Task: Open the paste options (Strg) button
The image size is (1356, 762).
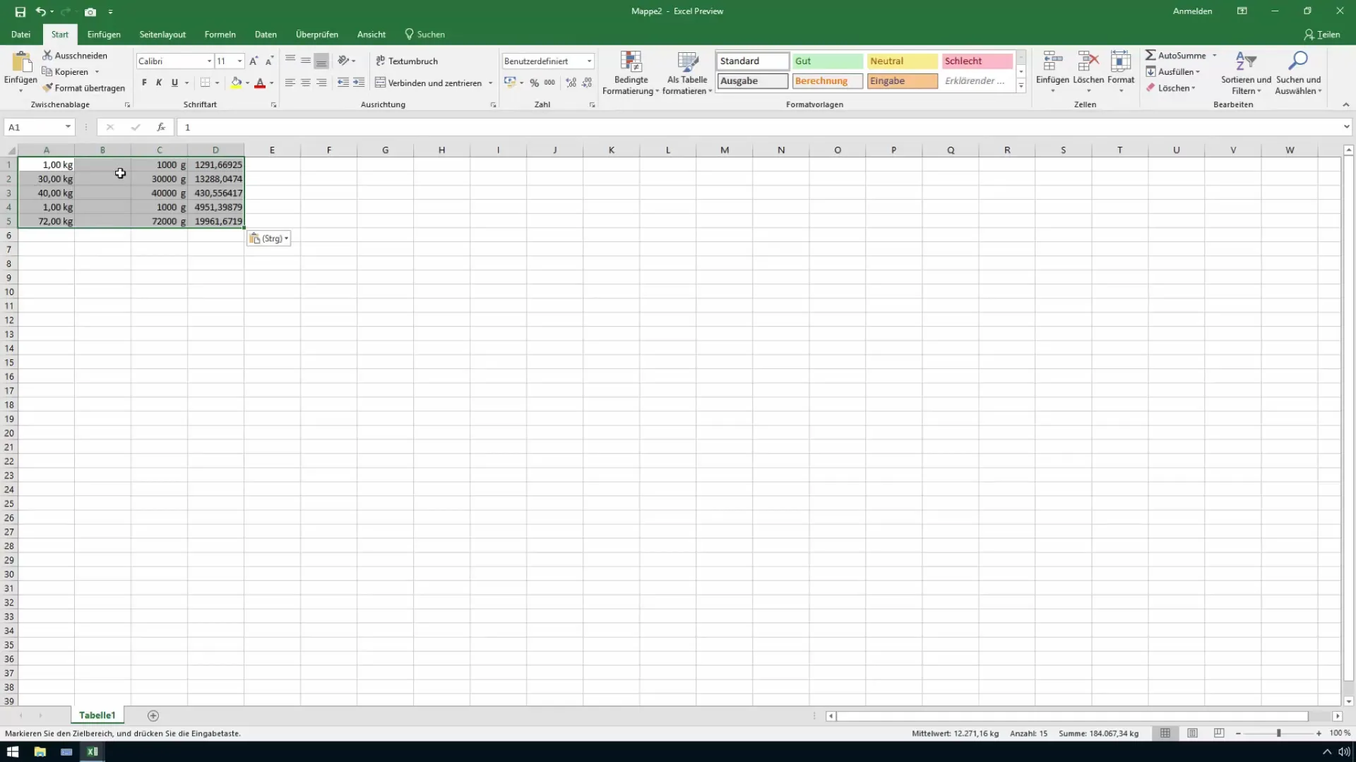Action: tap(269, 238)
